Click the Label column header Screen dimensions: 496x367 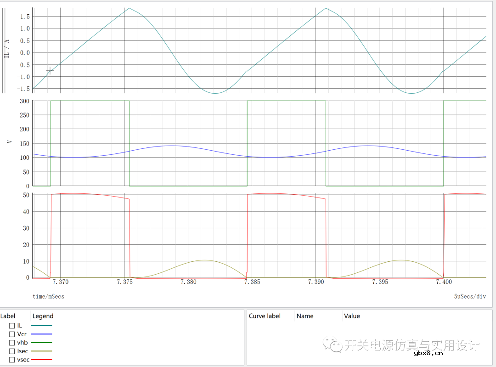click(x=8, y=316)
